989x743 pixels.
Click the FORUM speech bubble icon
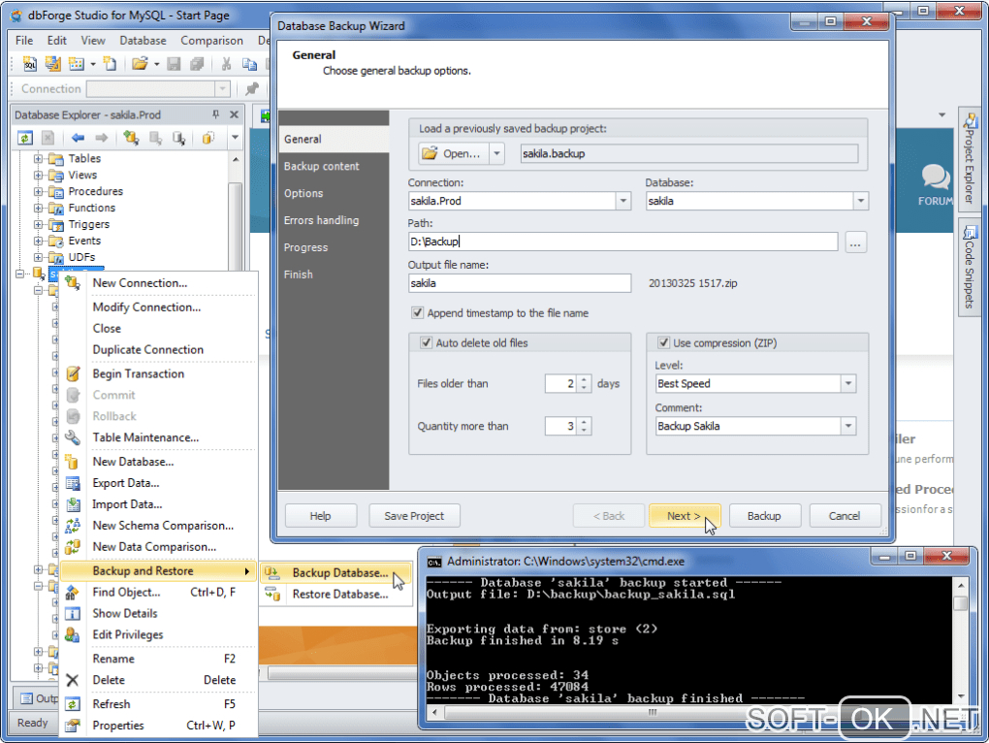pyautogui.click(x=935, y=177)
